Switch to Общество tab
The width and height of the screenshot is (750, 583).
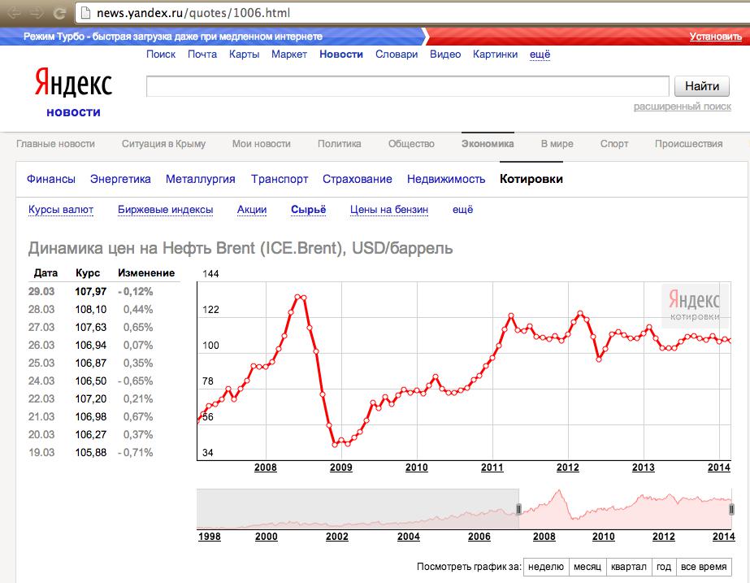click(411, 144)
